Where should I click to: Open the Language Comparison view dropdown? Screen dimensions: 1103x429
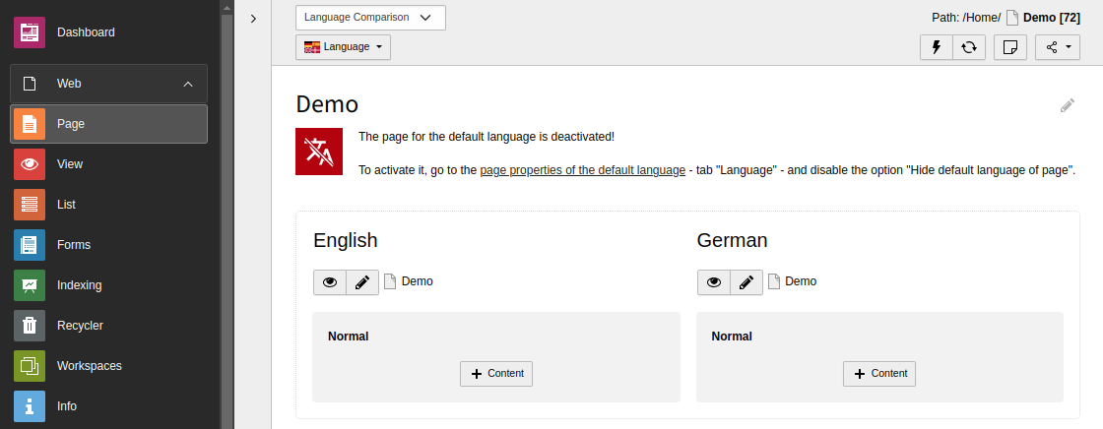click(x=370, y=18)
